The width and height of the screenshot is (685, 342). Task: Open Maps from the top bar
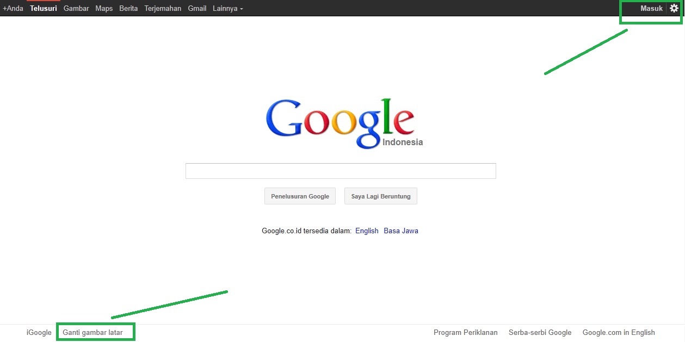[103, 8]
